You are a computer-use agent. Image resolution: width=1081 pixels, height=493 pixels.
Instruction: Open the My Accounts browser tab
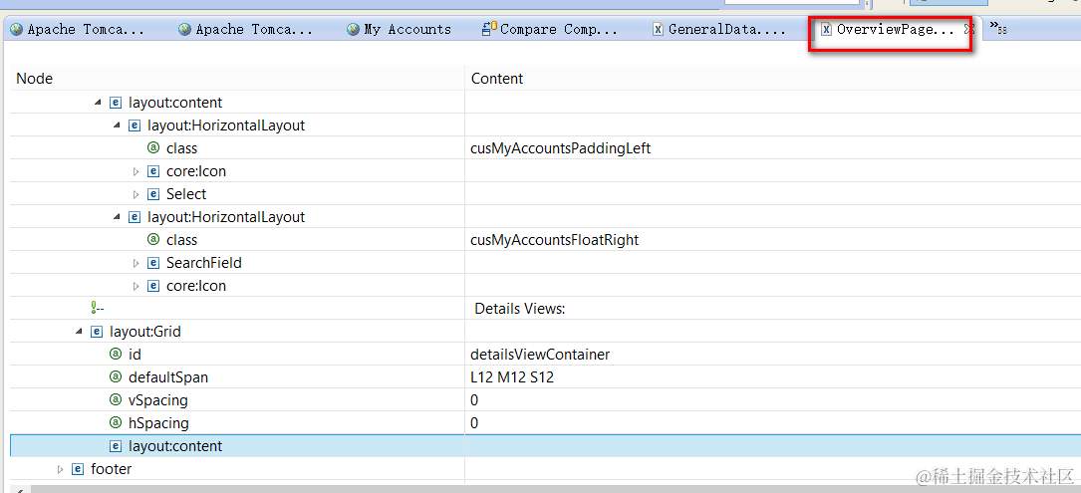pos(400,29)
